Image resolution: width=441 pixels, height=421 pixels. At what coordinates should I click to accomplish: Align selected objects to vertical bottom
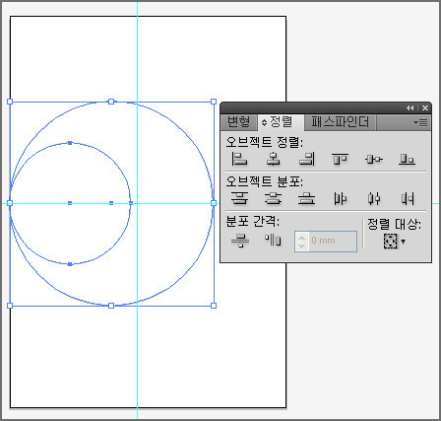coord(408,159)
